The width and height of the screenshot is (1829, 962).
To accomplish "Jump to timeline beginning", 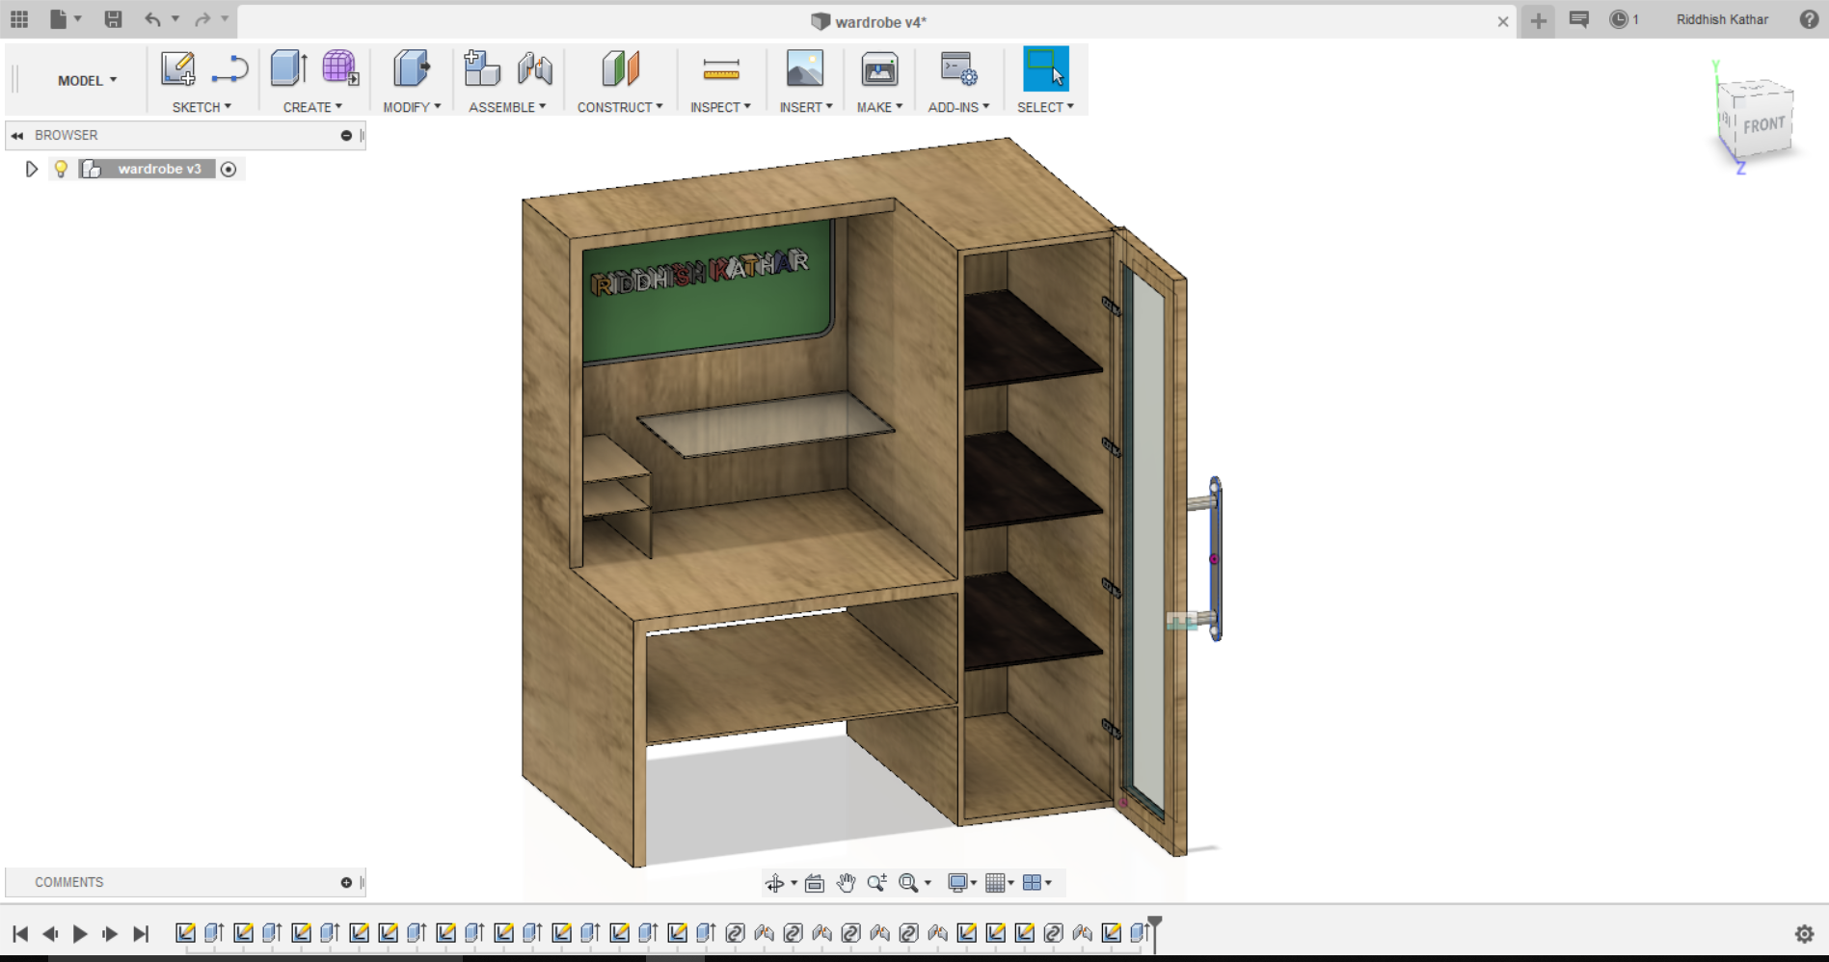I will point(20,933).
